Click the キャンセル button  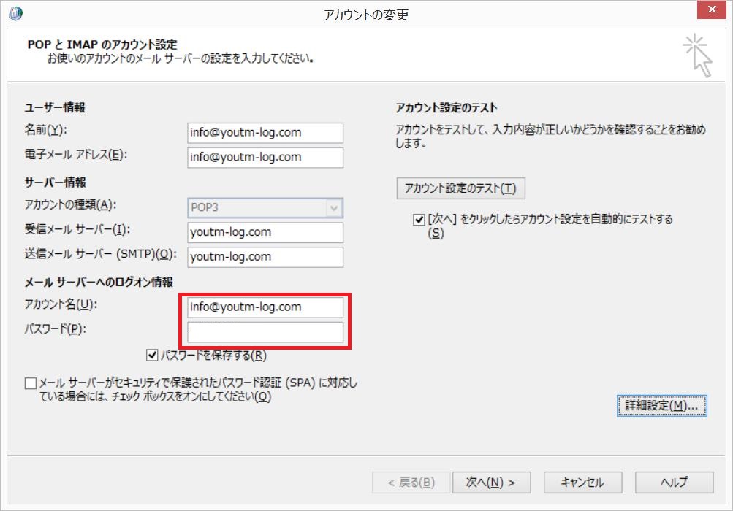pyautogui.click(x=582, y=482)
